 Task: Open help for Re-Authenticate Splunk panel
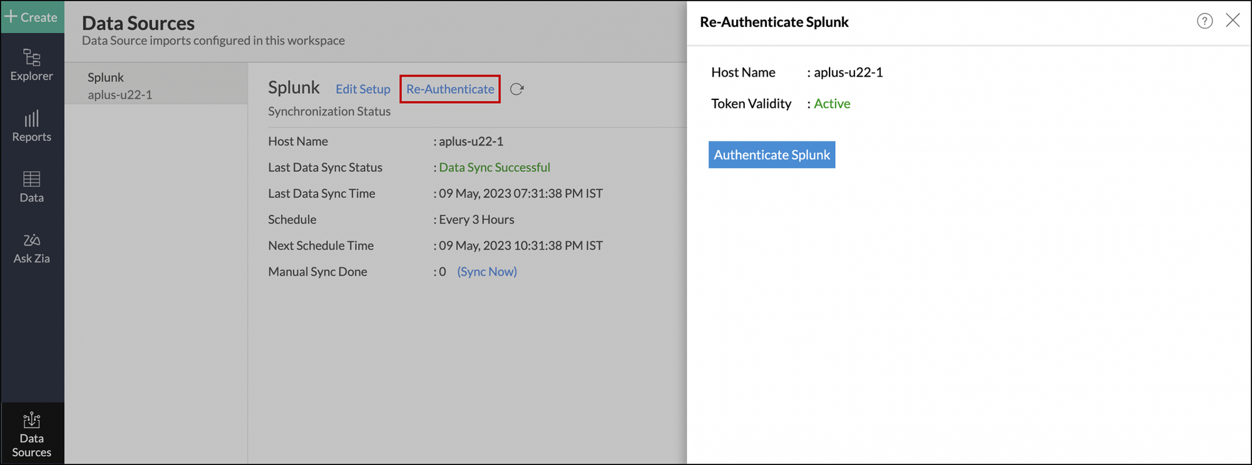[x=1204, y=21]
